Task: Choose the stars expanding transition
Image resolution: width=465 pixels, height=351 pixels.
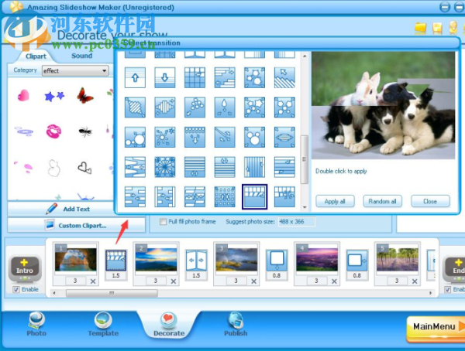Action: coord(254,107)
